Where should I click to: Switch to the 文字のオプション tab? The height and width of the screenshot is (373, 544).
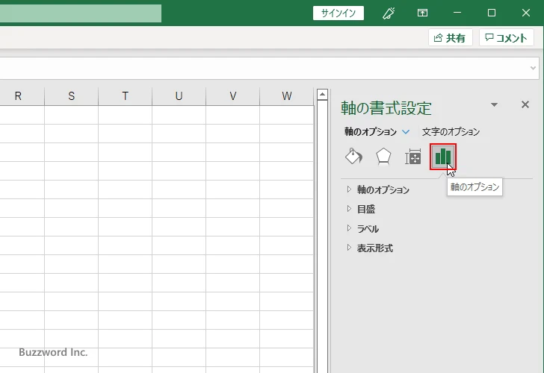click(x=451, y=132)
